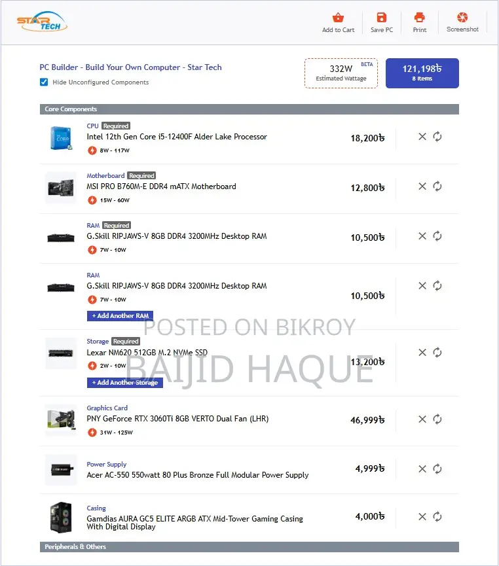Click the Gamdias casing thumbnail
This screenshot has width=499, height=566.
[x=61, y=518]
